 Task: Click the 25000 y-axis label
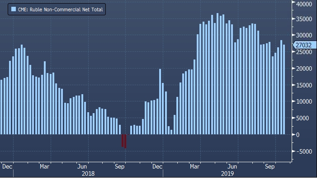click(304, 52)
